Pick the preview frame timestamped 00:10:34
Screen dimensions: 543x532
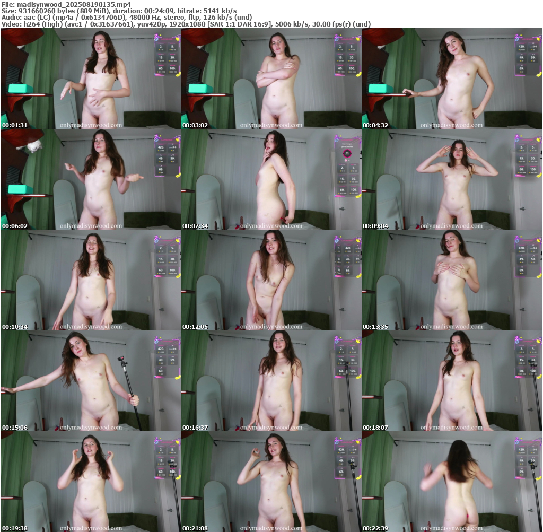91,280
